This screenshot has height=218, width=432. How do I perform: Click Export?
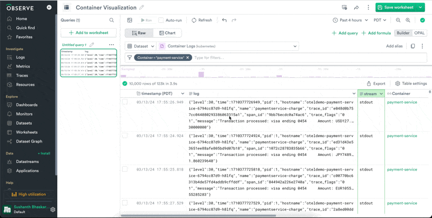coord(376,84)
